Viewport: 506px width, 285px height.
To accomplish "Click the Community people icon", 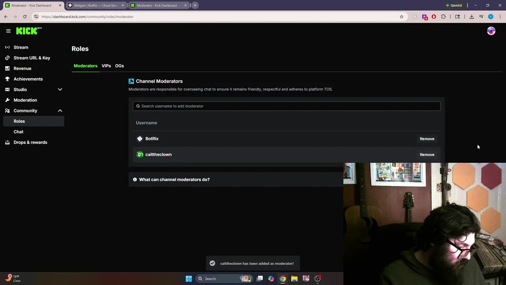I will 7,110.
